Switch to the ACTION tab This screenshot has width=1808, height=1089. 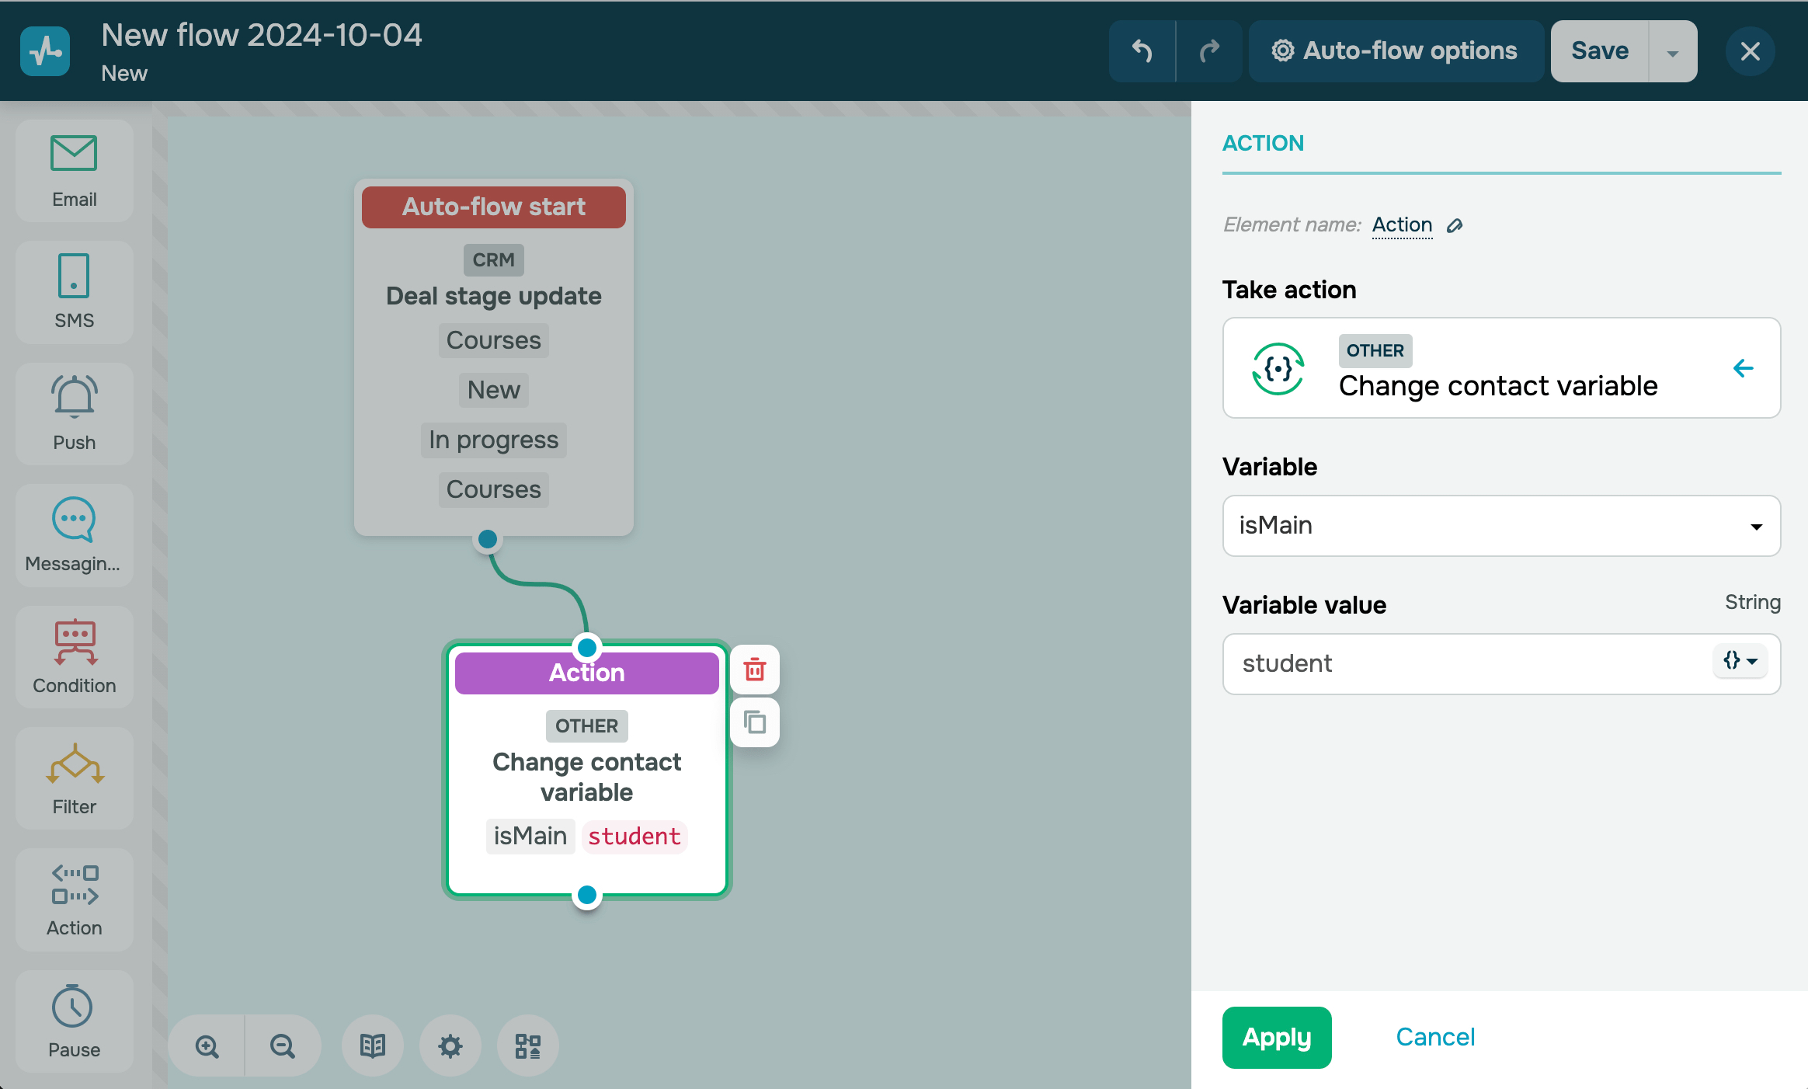tap(1263, 144)
